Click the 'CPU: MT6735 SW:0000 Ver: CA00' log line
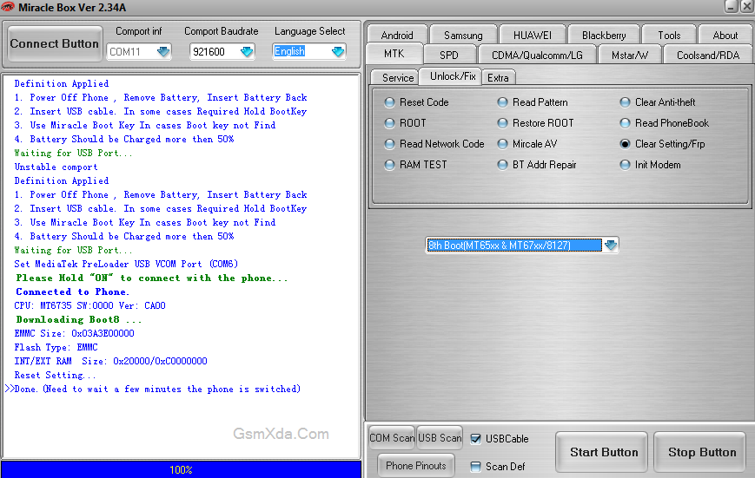Image resolution: width=755 pixels, height=478 pixels. (90, 306)
